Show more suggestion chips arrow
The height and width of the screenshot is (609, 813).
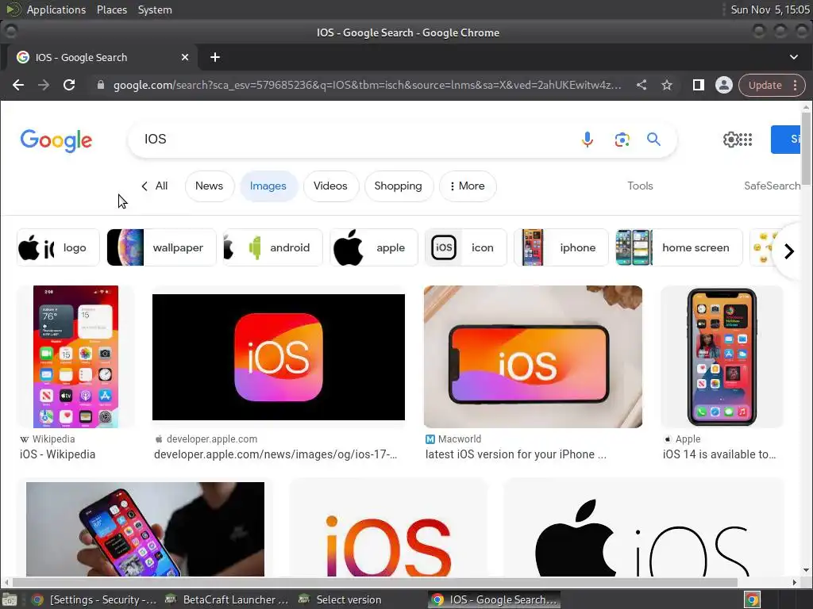(x=789, y=251)
